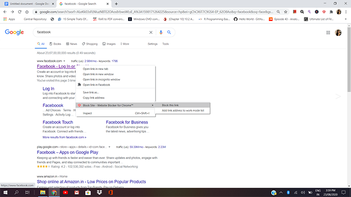Open the Tools search options
Image resolution: width=351 pixels, height=197 pixels.
[x=165, y=44]
